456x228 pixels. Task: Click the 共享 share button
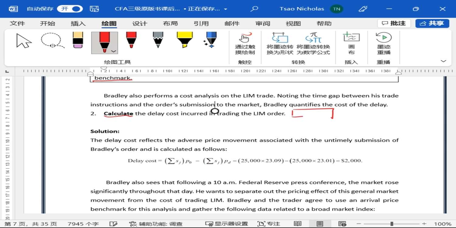click(x=432, y=23)
